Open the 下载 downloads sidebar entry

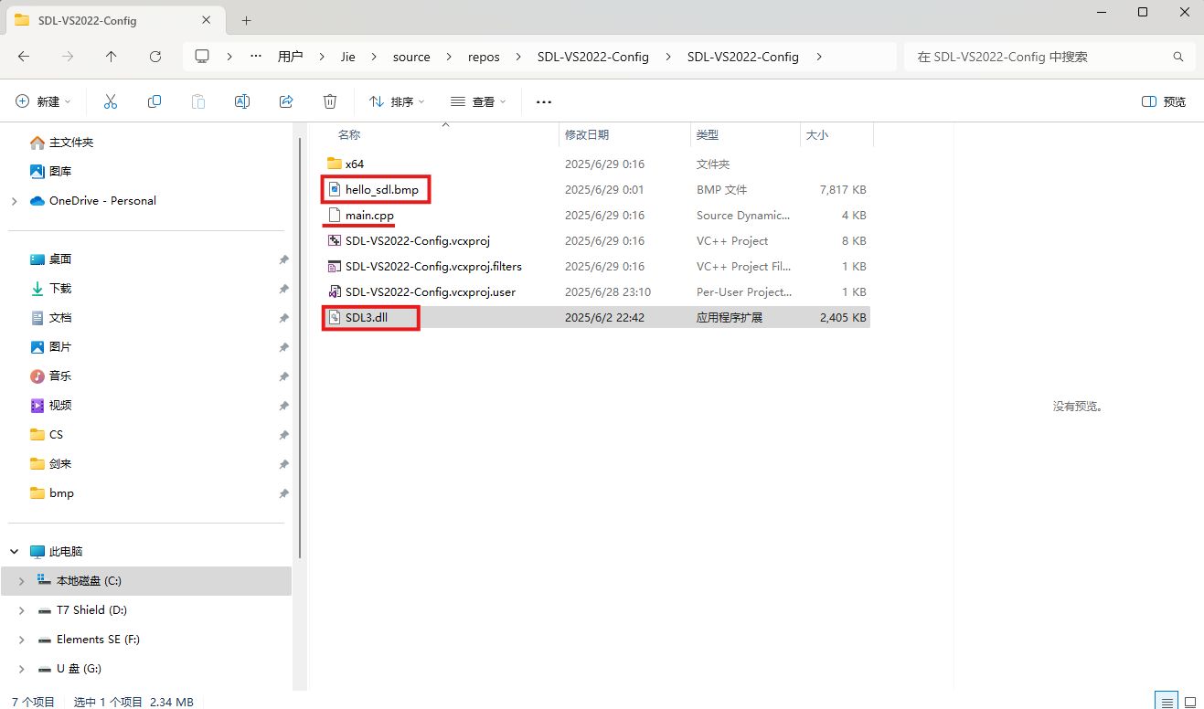click(60, 288)
